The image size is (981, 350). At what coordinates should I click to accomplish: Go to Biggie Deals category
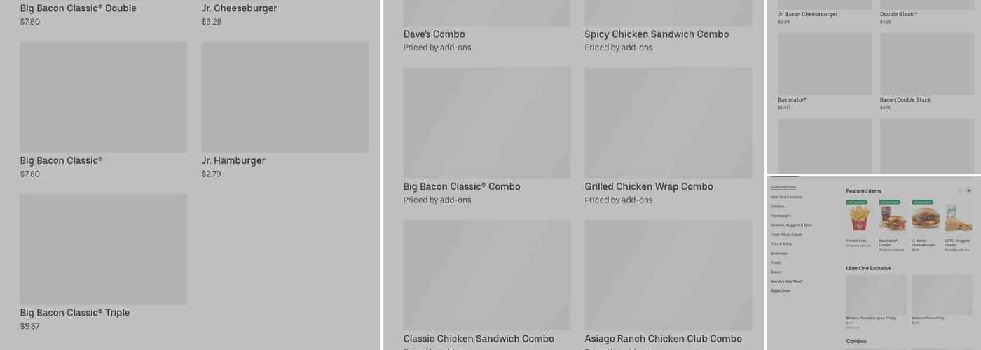(x=781, y=290)
